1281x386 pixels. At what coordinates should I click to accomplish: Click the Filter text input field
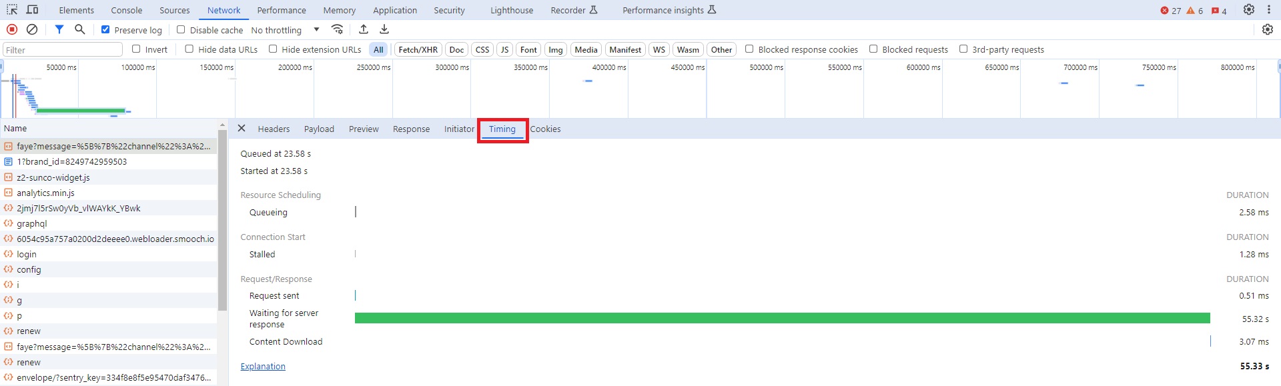coord(63,50)
